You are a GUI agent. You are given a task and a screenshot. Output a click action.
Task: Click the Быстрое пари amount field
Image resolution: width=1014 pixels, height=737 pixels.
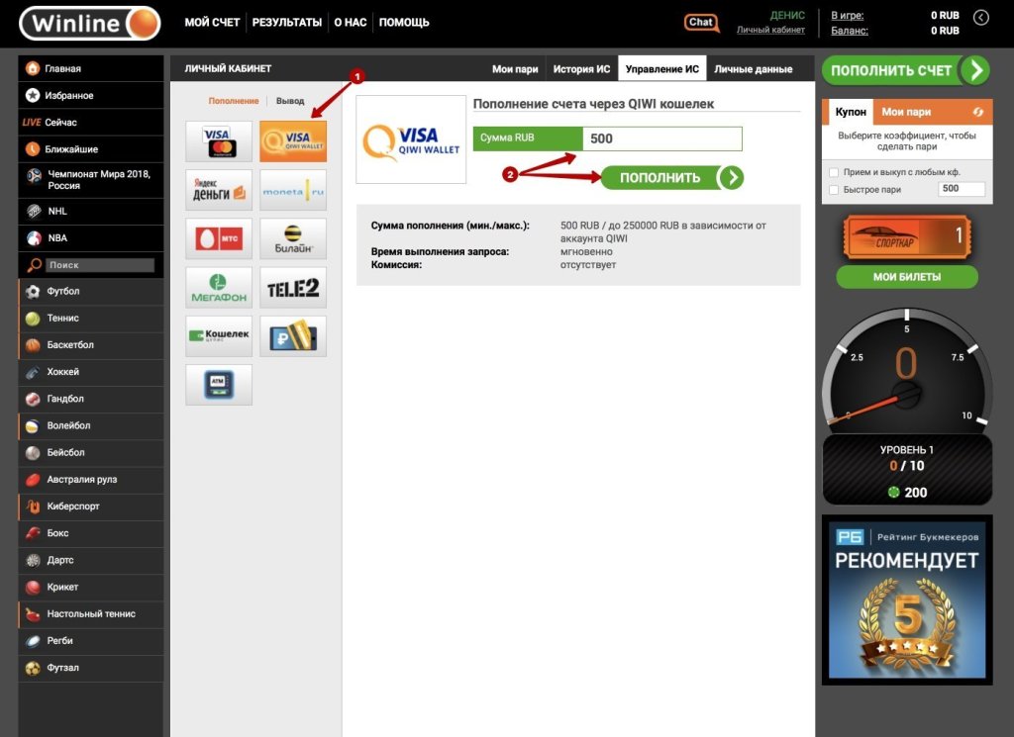point(961,189)
